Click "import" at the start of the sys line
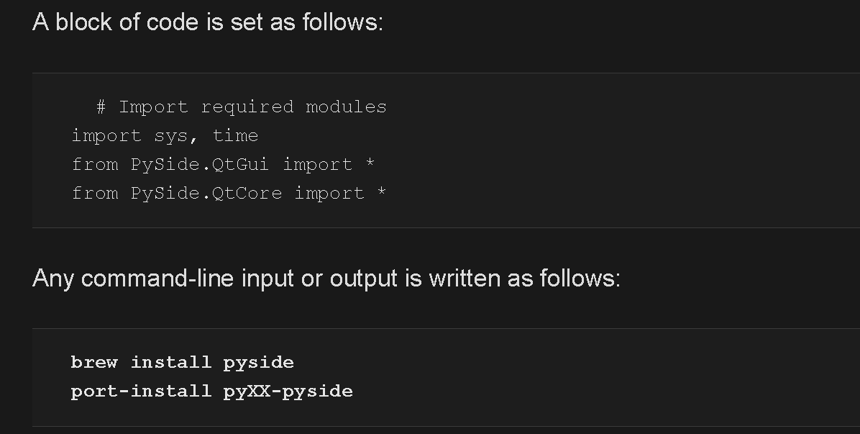 pos(106,136)
